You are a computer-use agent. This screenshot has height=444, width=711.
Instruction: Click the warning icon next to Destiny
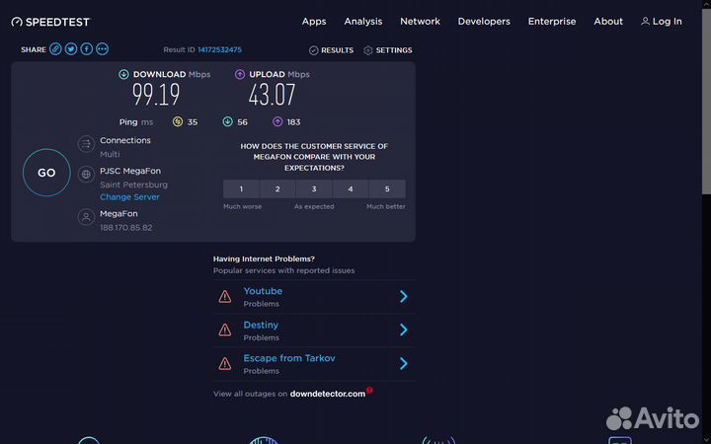(x=225, y=331)
